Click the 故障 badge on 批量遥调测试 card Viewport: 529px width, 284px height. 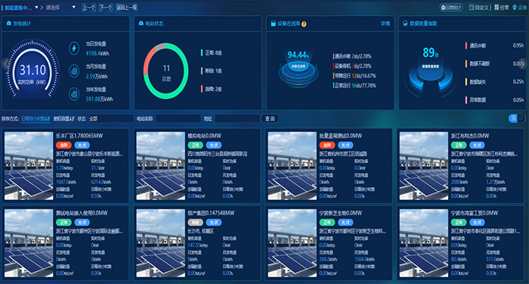click(x=327, y=145)
